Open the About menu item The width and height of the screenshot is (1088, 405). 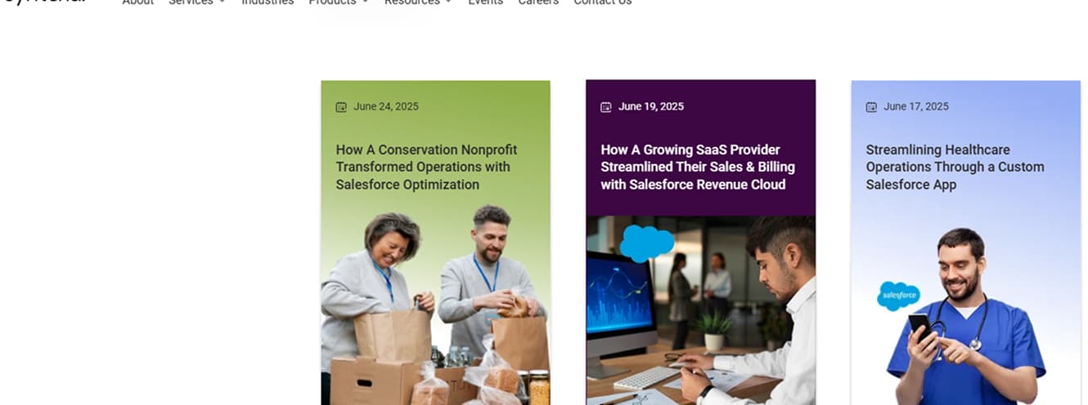138,2
